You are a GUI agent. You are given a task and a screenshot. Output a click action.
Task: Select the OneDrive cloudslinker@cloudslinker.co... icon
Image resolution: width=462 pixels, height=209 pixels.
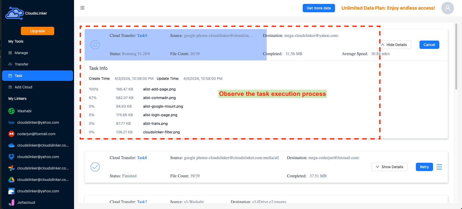coord(11,145)
